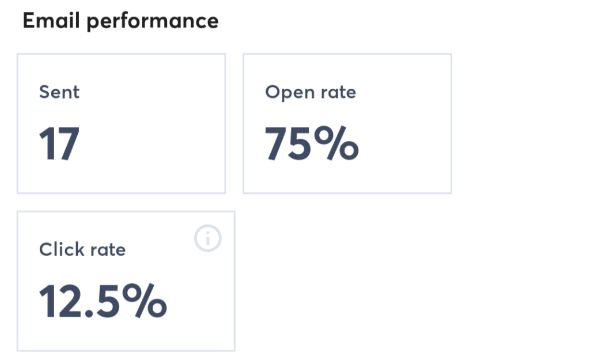Click the Open rate tile header
Viewport: 590px width, 361px height.
(310, 92)
